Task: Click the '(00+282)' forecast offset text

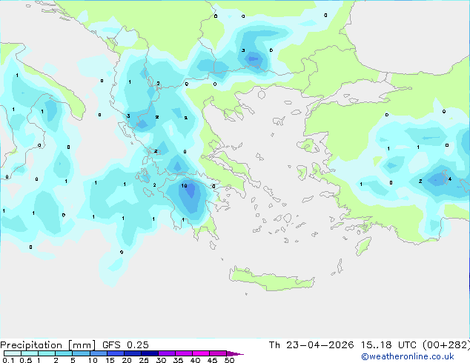Action: (x=446, y=345)
